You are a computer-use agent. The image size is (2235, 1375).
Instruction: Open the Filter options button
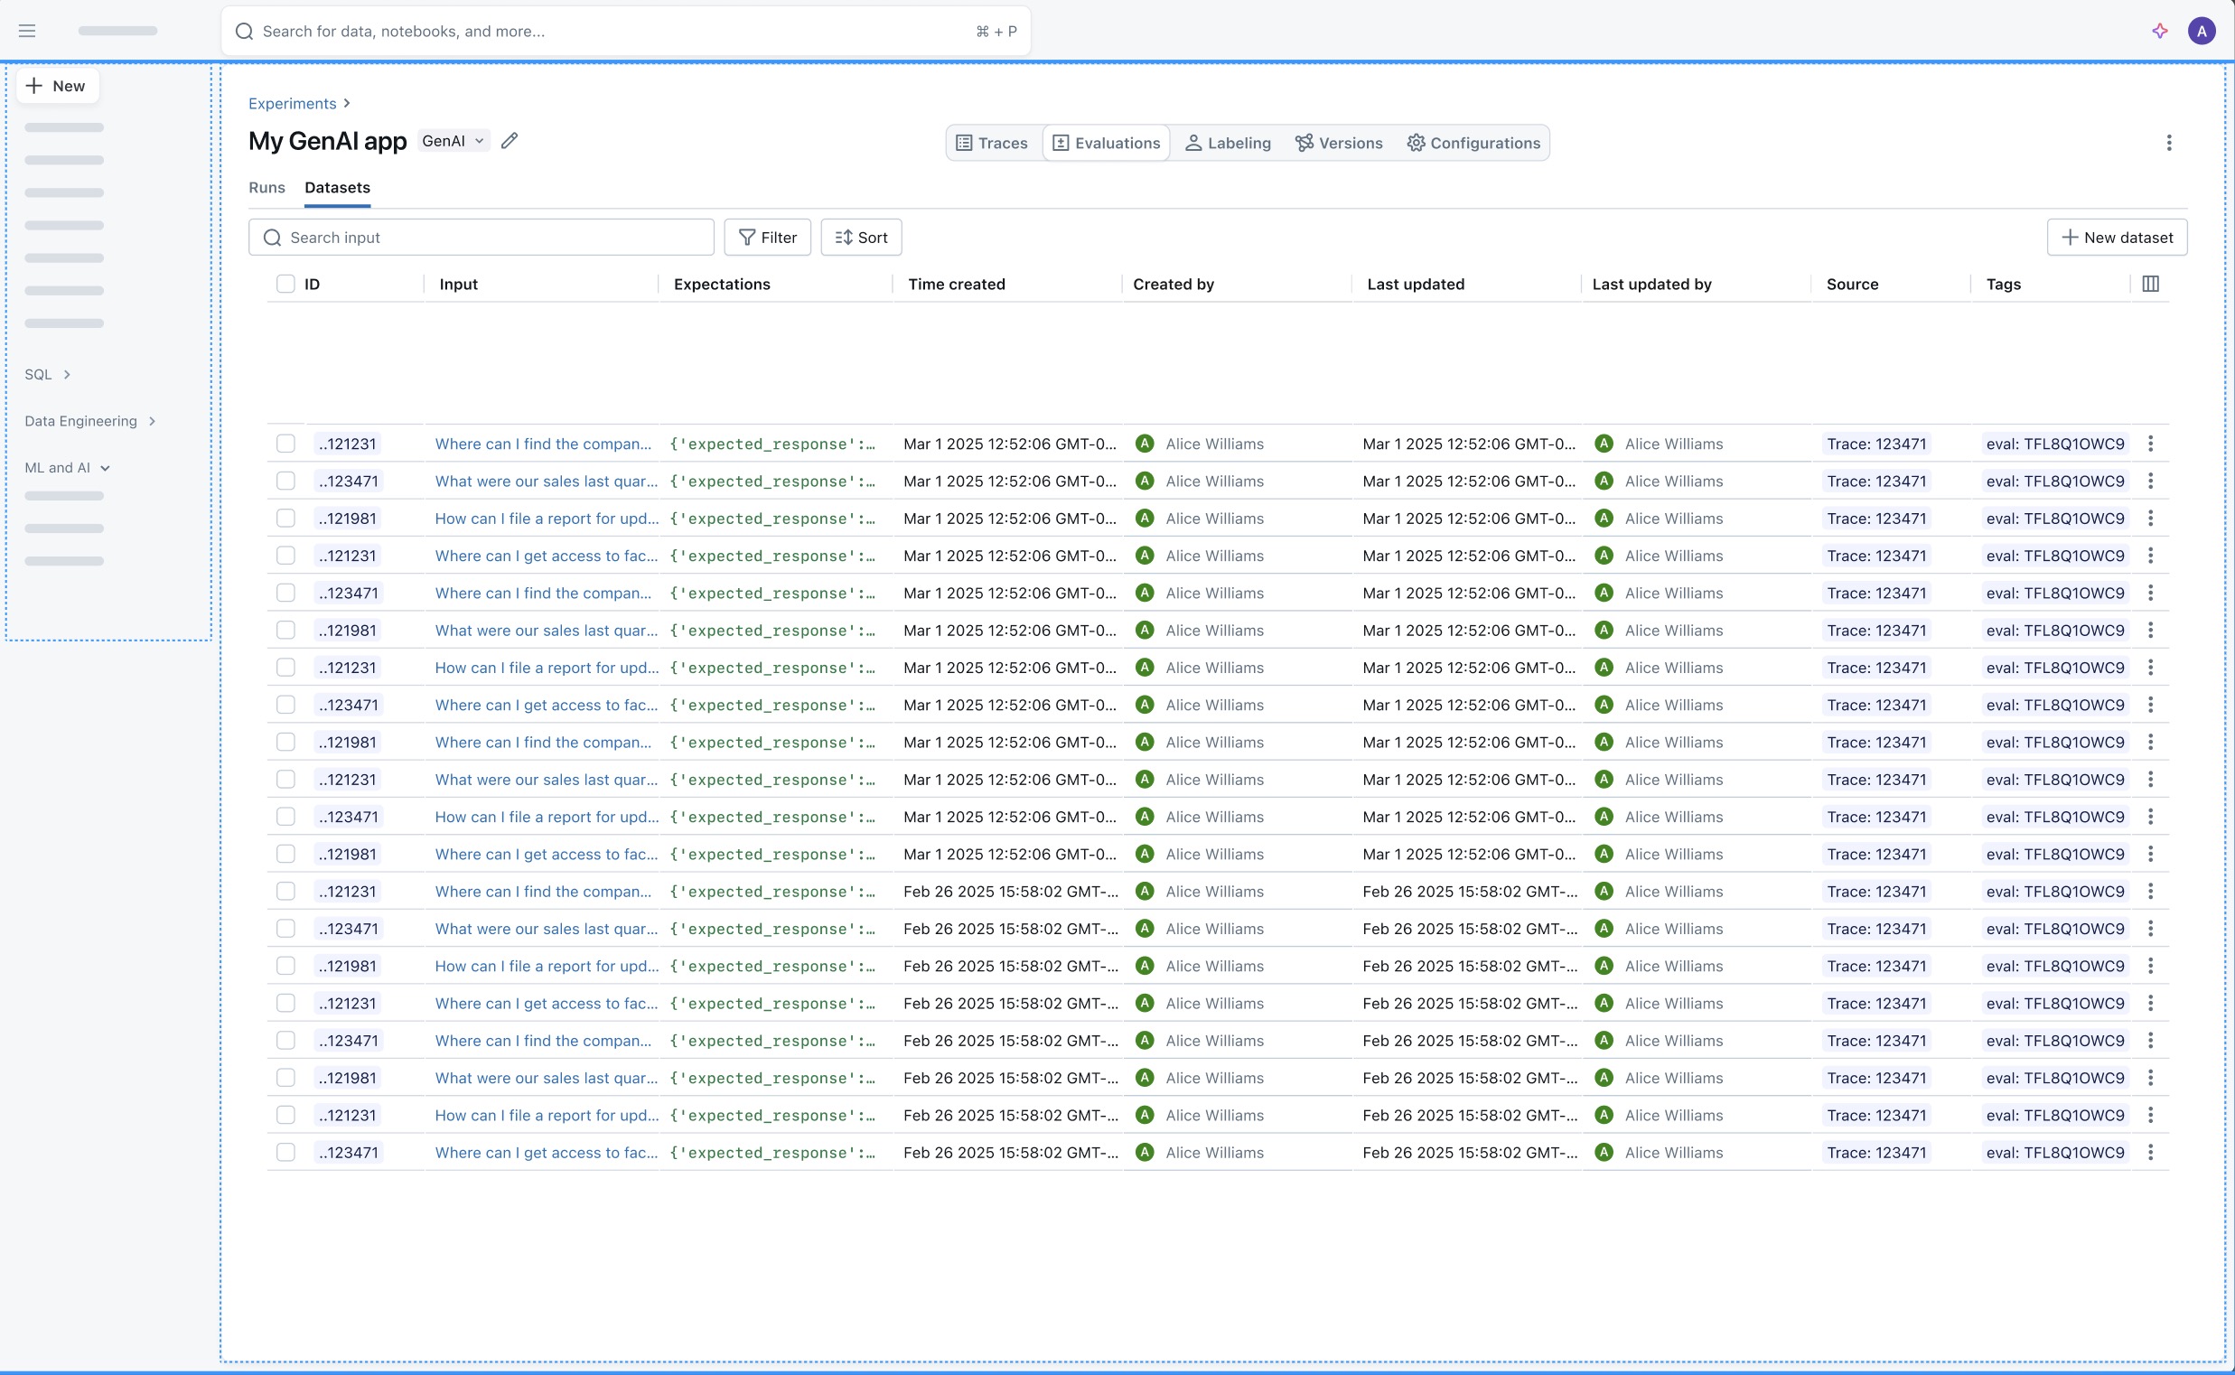click(767, 238)
